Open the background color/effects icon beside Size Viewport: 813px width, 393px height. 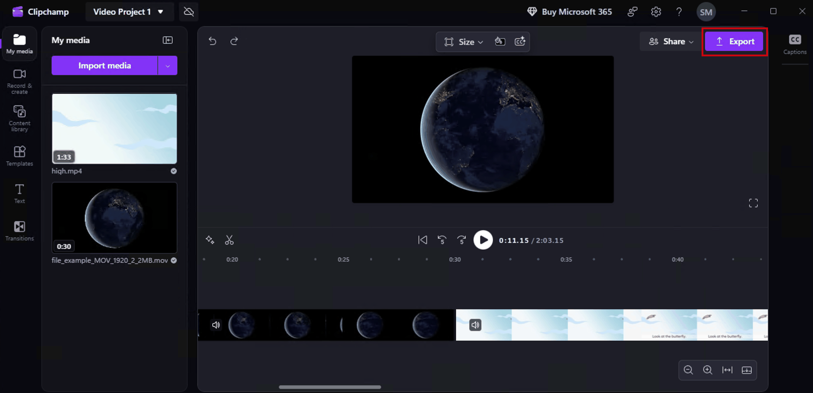point(500,42)
